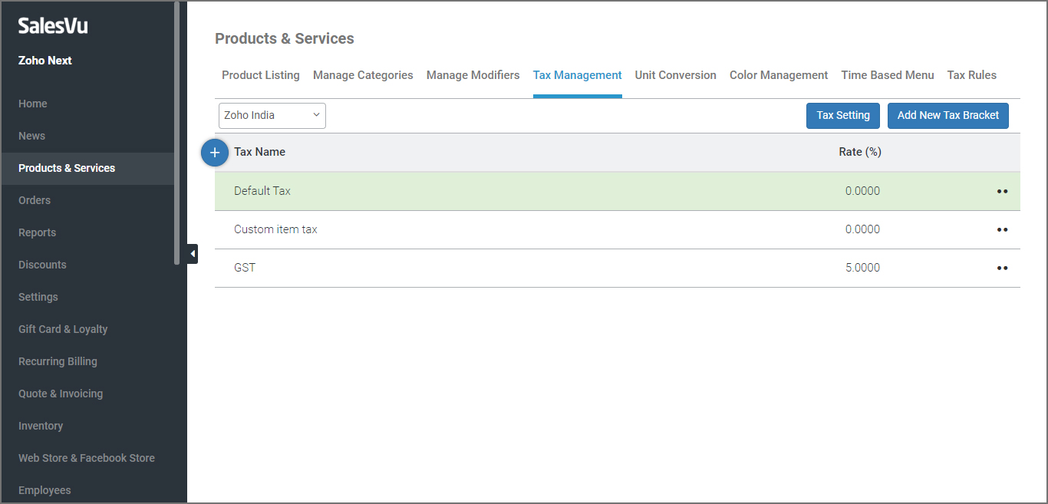1048x504 pixels.
Task: Collapse the sidebar using arrow handle
Action: coord(192,253)
